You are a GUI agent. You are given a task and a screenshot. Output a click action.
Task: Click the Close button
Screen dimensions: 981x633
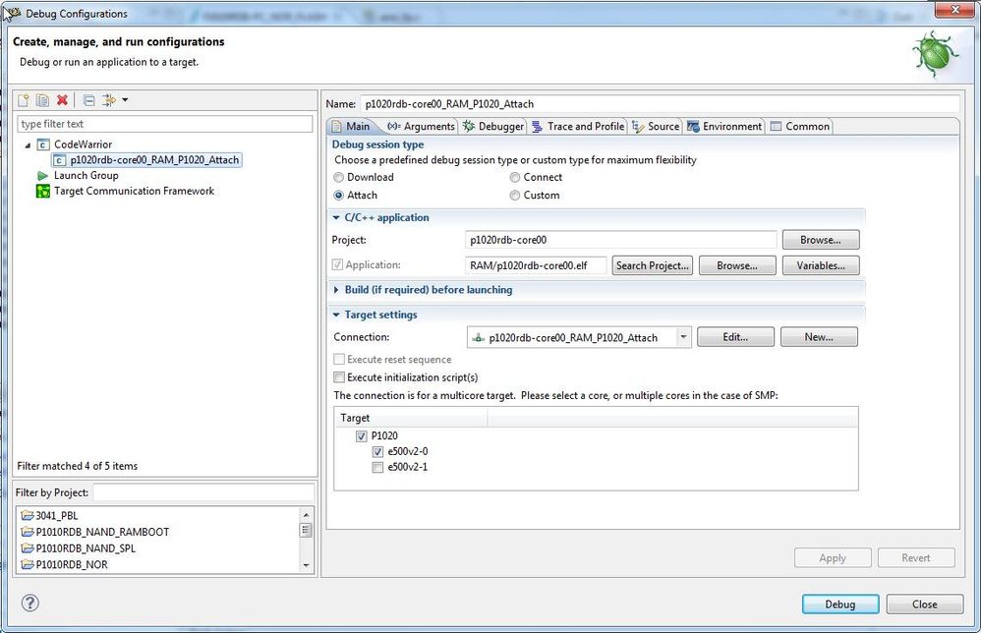click(925, 604)
